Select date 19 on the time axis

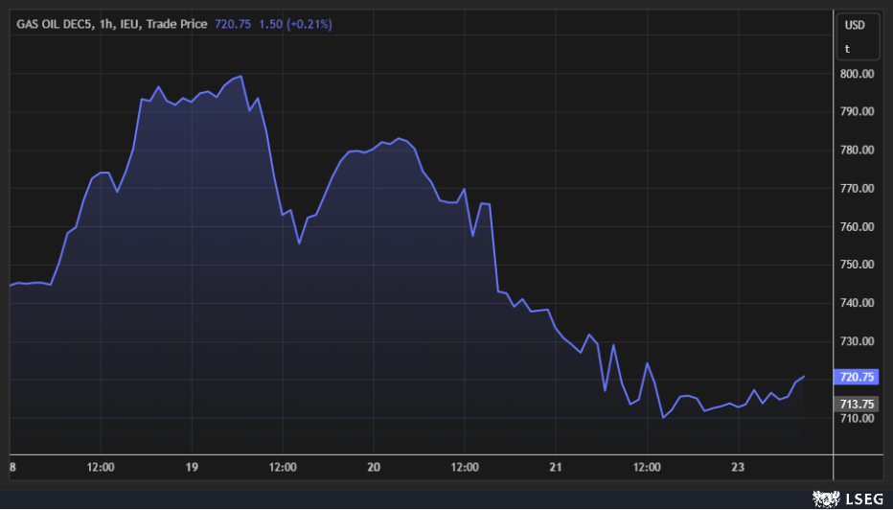click(x=192, y=467)
